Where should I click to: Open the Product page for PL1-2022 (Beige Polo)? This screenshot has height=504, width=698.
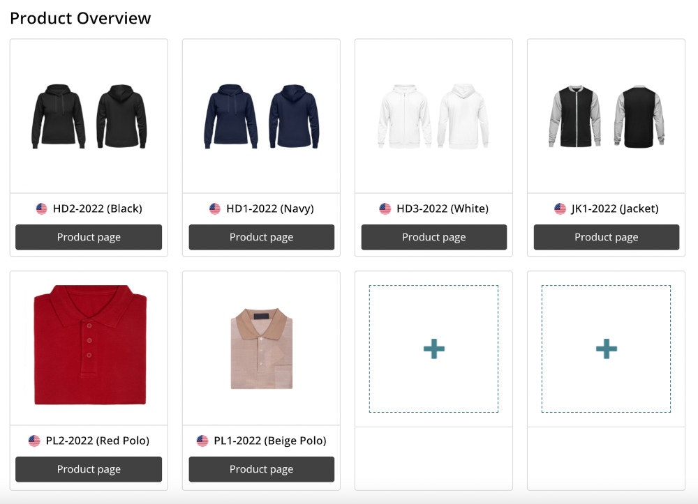(x=261, y=469)
